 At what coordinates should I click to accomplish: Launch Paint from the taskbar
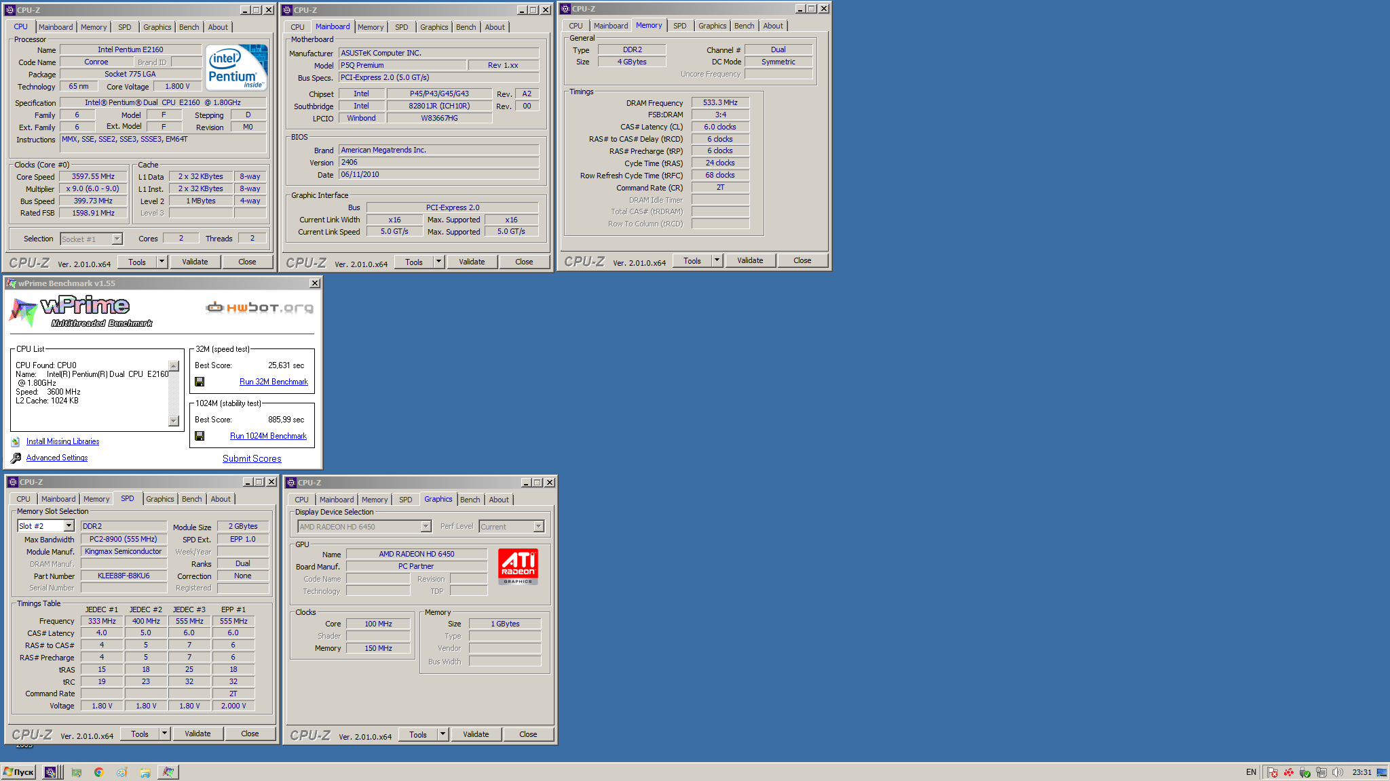click(x=122, y=772)
